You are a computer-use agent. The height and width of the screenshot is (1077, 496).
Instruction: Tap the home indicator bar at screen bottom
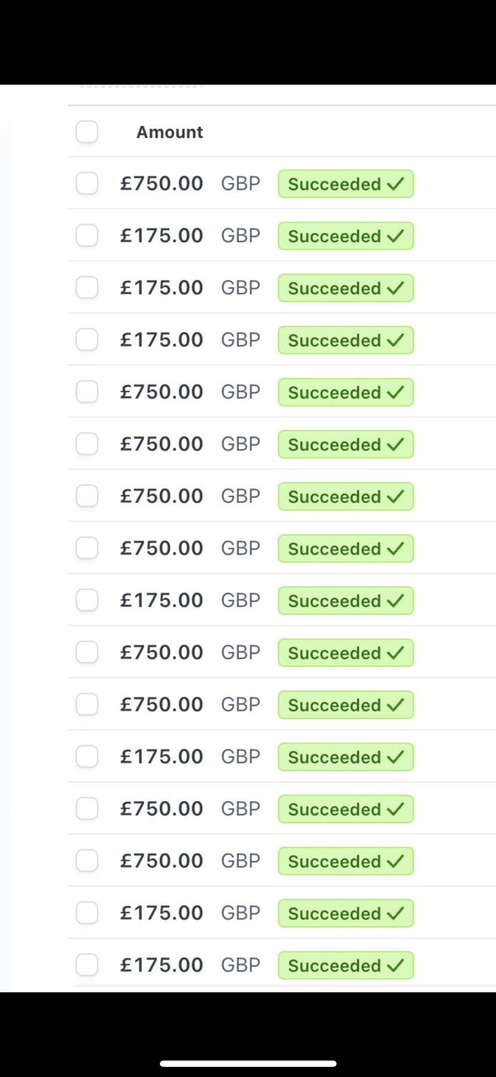coord(248,1064)
